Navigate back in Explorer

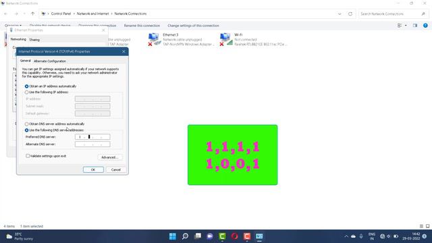[x=6, y=13]
